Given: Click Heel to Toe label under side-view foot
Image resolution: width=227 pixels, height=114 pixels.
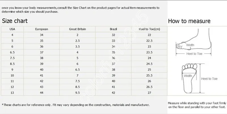Looking at the screenshot, I should click(x=194, y=54).
